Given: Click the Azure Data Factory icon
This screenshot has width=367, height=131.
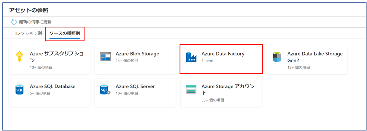Looking at the screenshot, I should click(x=191, y=57).
